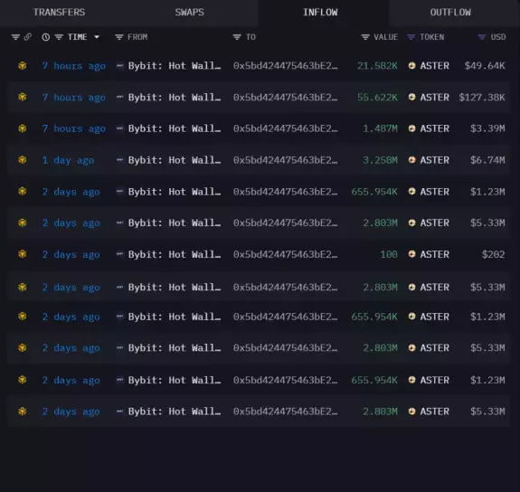The image size is (520, 492).
Task: Switch to the OUTFLOW tab
Action: point(450,13)
